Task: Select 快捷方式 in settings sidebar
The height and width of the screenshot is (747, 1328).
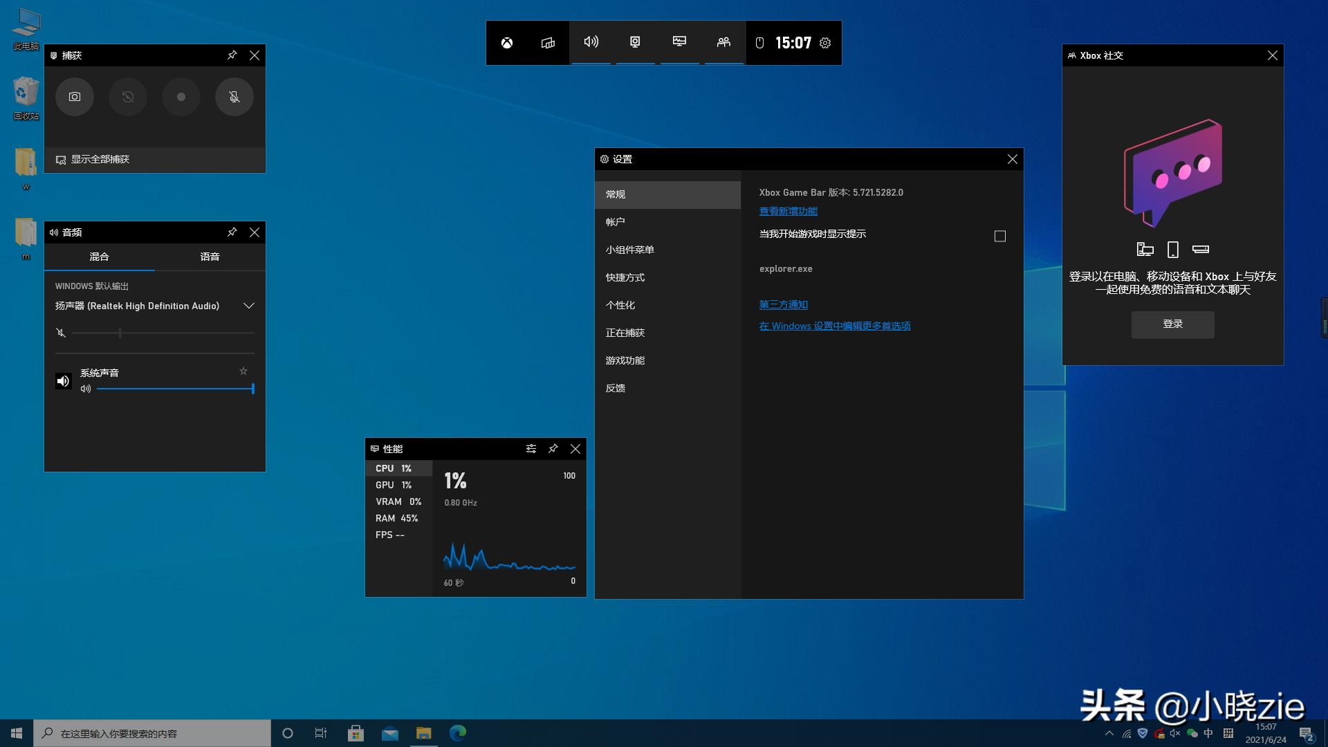Action: click(x=625, y=277)
